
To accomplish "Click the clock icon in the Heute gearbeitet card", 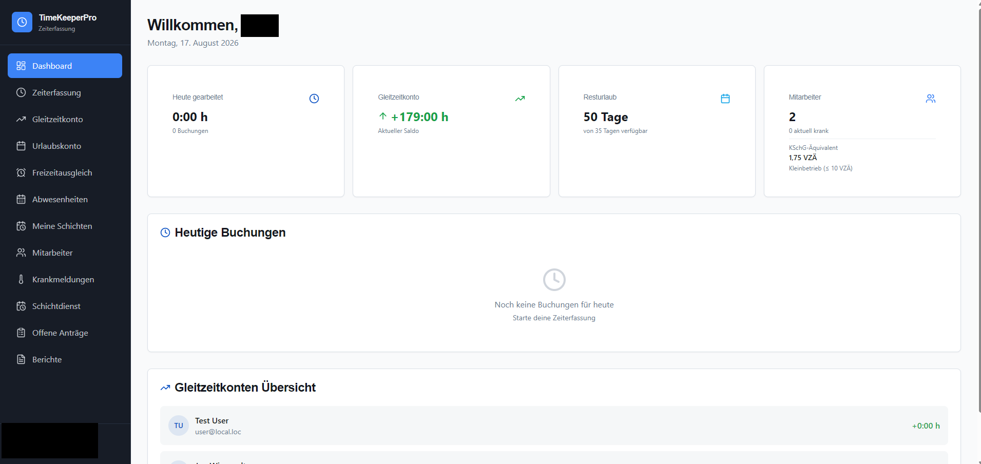I will coord(314,99).
